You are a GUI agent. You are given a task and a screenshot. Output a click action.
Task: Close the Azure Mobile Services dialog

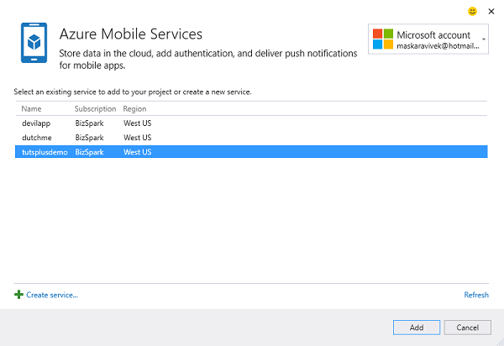pos(491,12)
